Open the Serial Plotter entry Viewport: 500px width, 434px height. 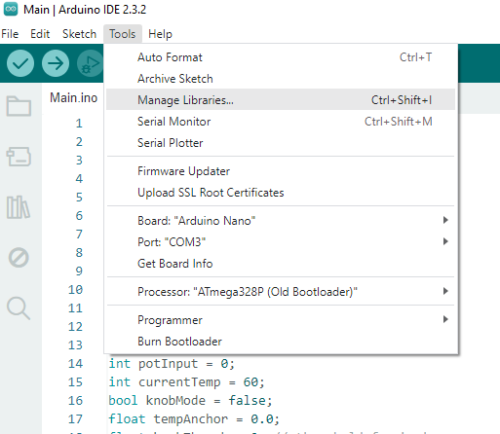pos(281,143)
